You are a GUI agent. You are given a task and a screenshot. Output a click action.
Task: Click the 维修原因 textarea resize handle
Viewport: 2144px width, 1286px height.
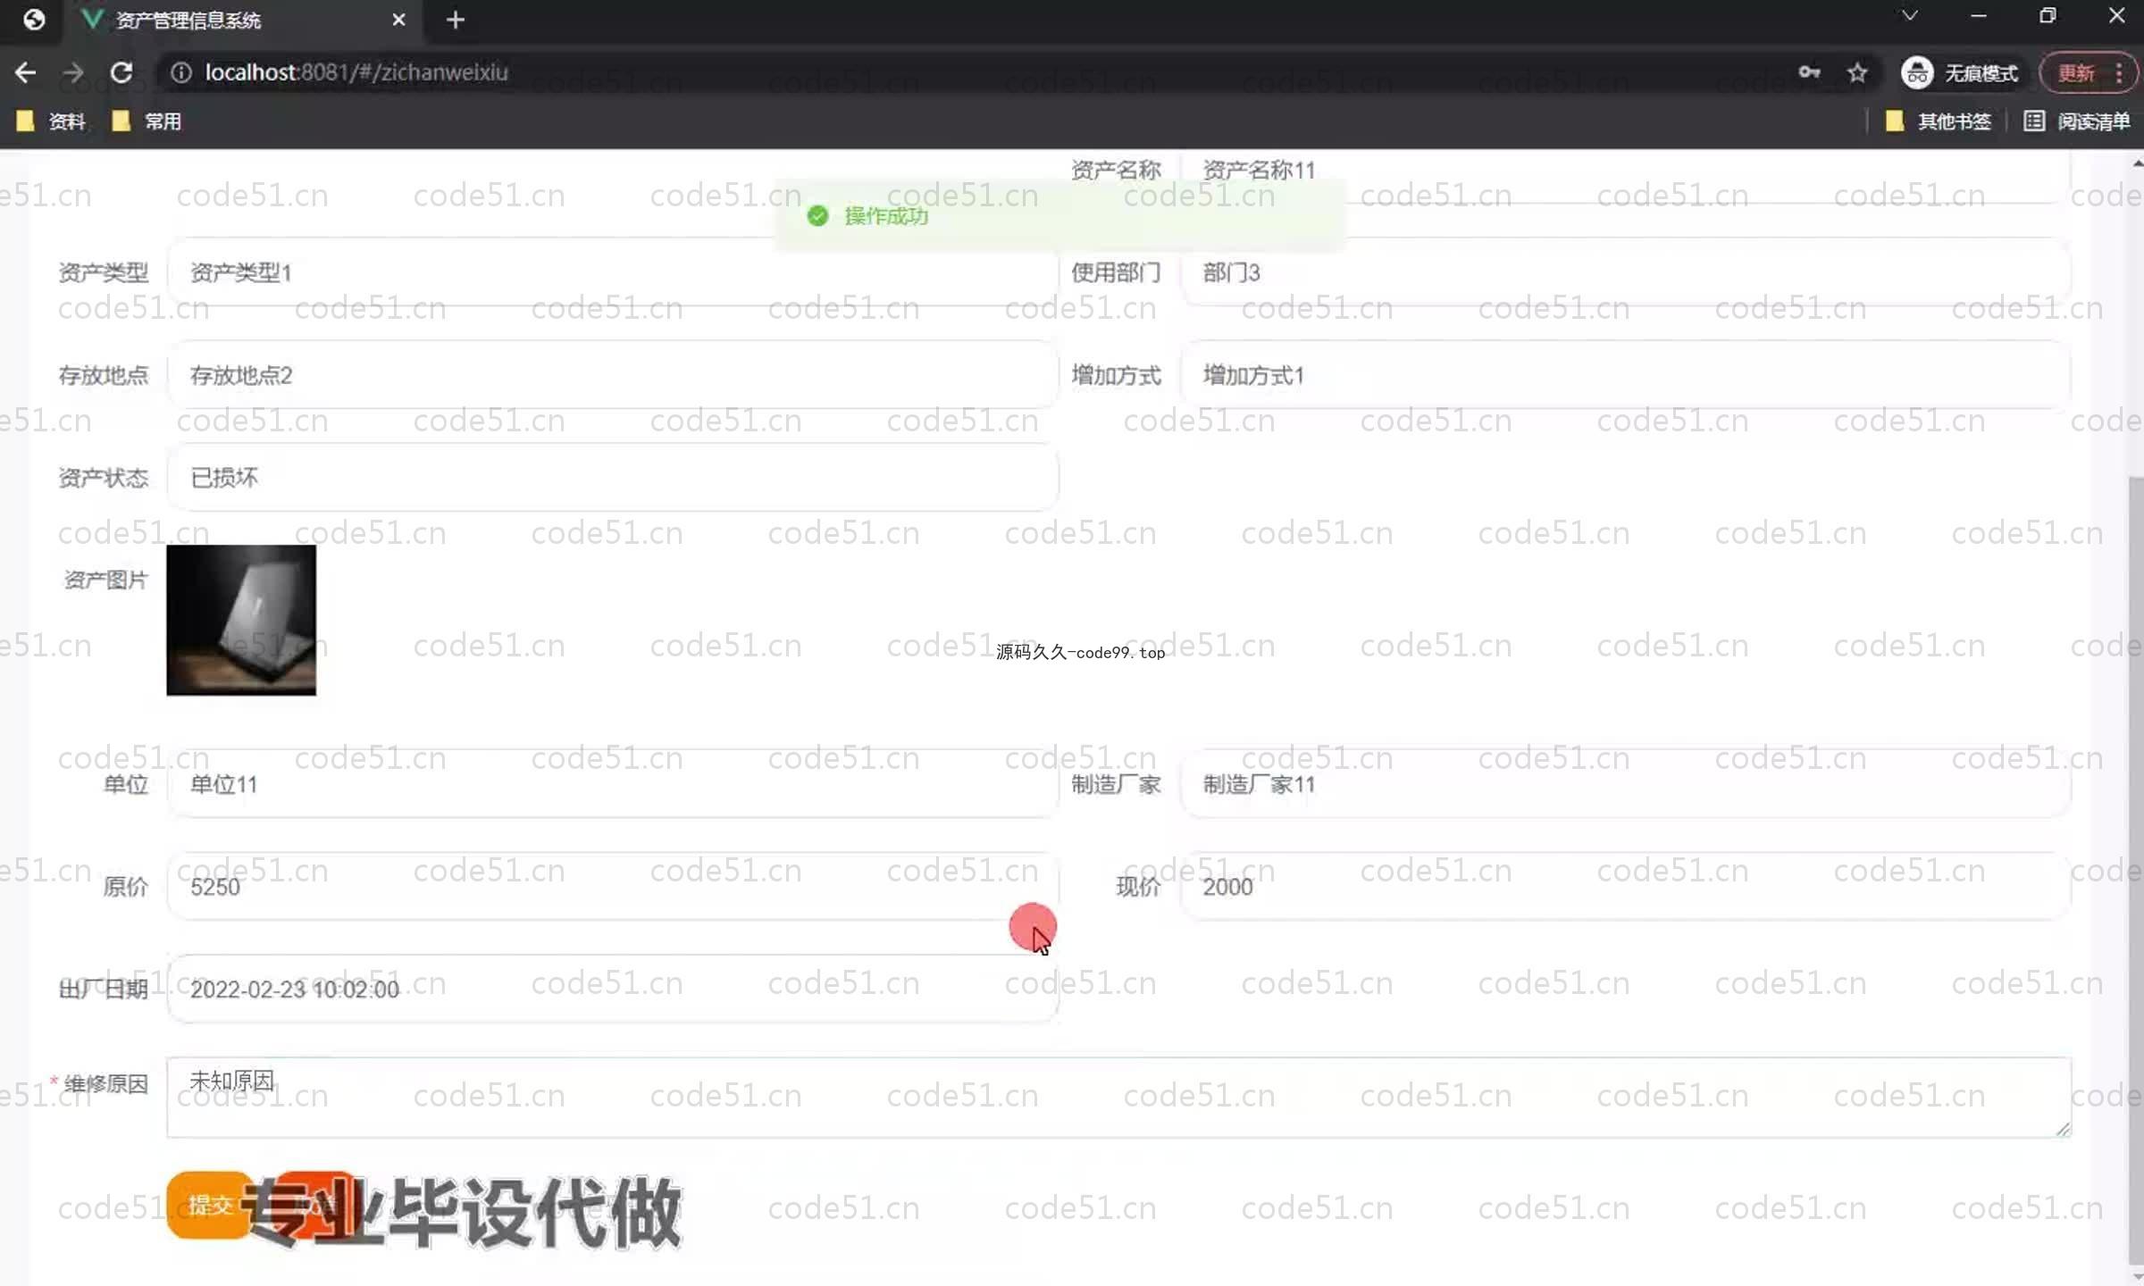coord(2062,1129)
